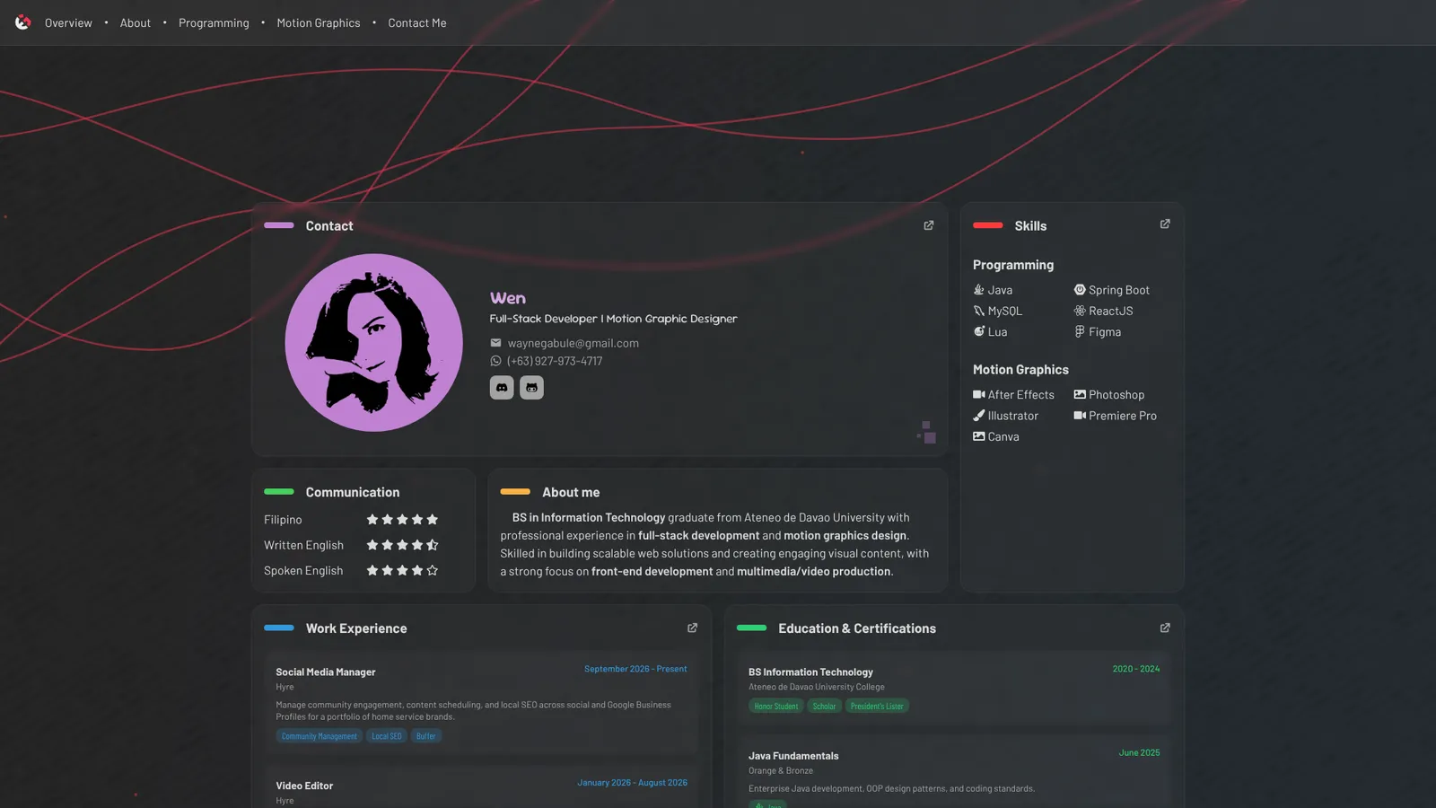The image size is (1436, 808).
Task: Open the Motion Graphics nav item
Action: pyautogui.click(x=319, y=23)
